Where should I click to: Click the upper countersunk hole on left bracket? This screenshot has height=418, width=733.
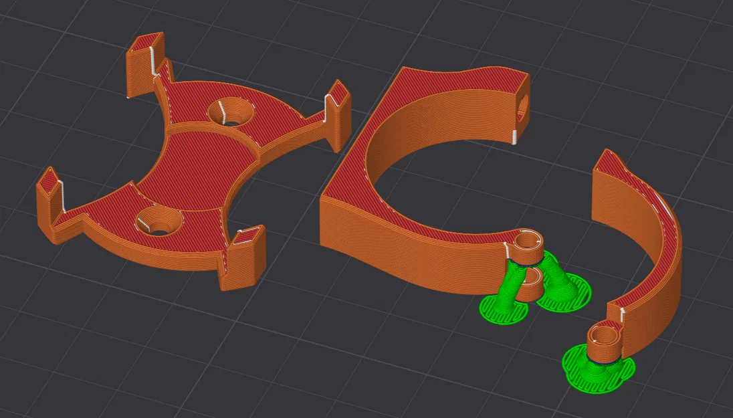tap(231, 112)
